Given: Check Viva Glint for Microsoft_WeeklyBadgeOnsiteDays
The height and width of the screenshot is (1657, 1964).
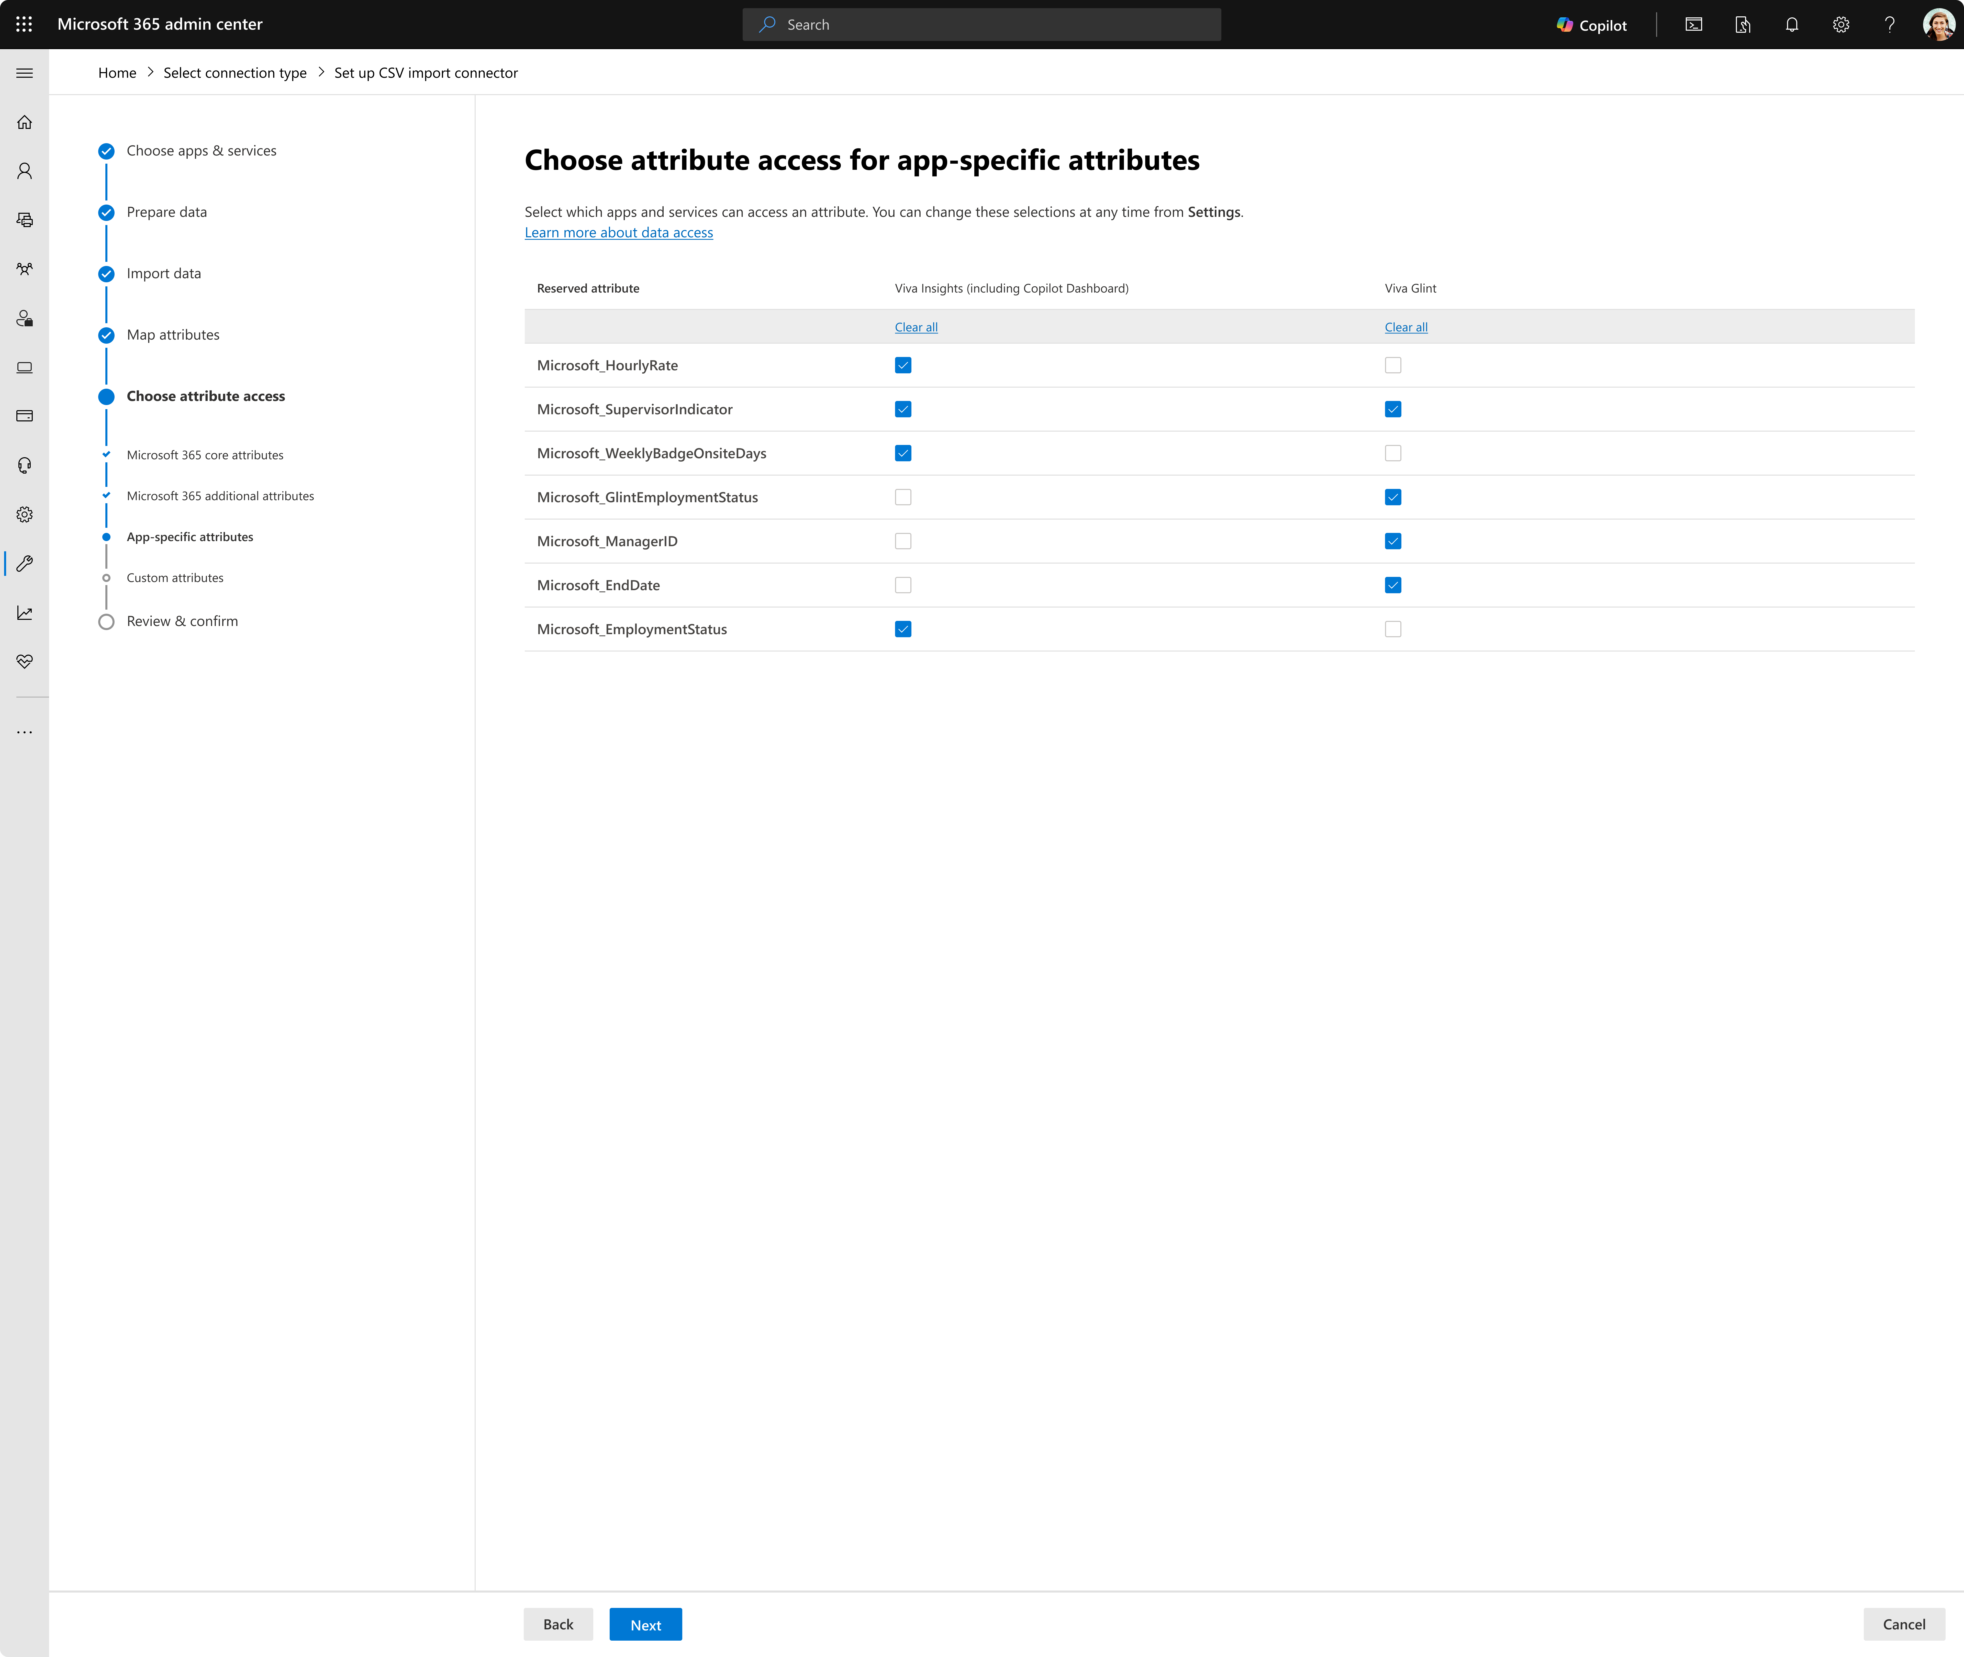Looking at the screenshot, I should [1393, 453].
